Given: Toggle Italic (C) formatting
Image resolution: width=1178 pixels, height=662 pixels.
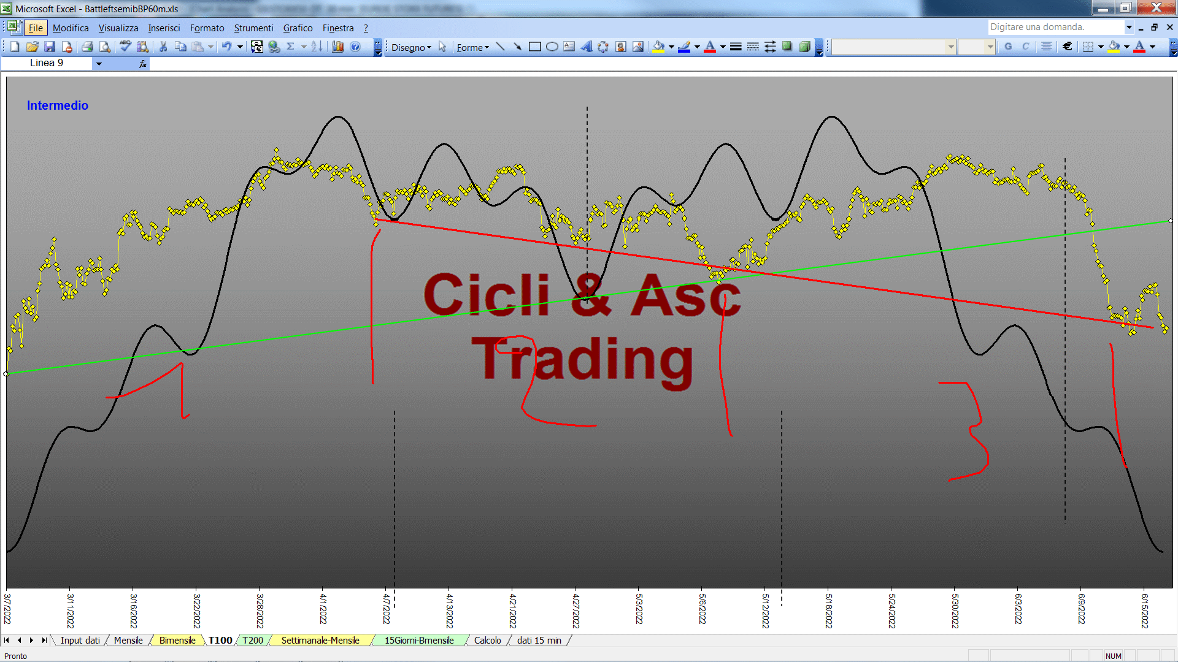Looking at the screenshot, I should point(1025,47).
